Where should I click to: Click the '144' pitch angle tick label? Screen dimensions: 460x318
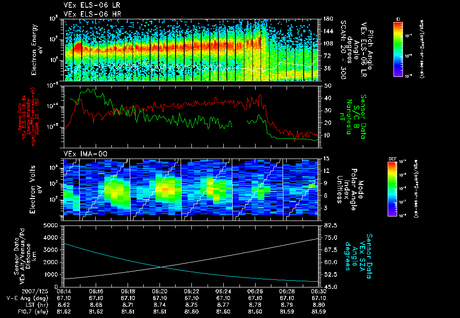coord(328,31)
